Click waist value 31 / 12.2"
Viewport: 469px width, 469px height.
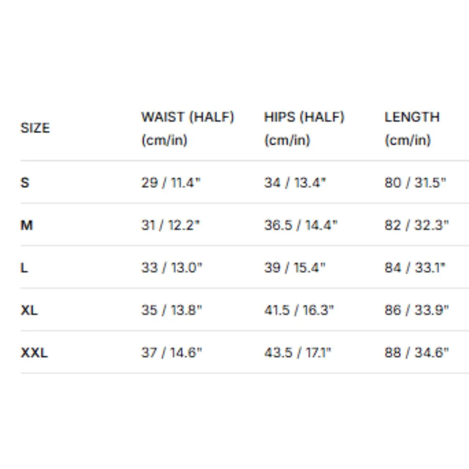171,225
